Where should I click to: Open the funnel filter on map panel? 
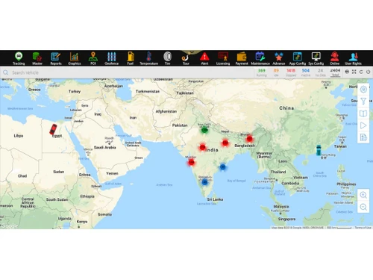[363, 102]
